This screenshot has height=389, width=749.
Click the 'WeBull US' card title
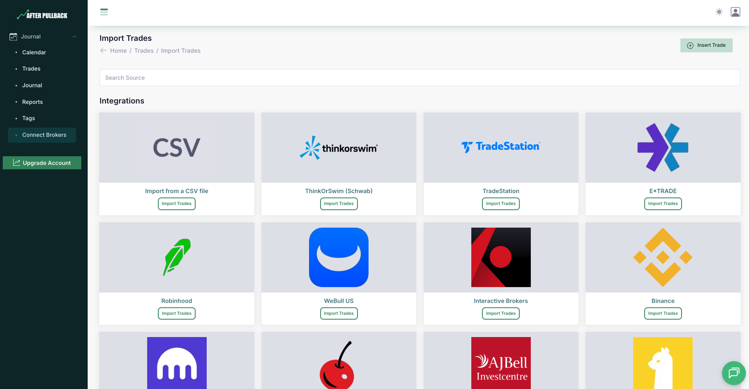[339, 301]
